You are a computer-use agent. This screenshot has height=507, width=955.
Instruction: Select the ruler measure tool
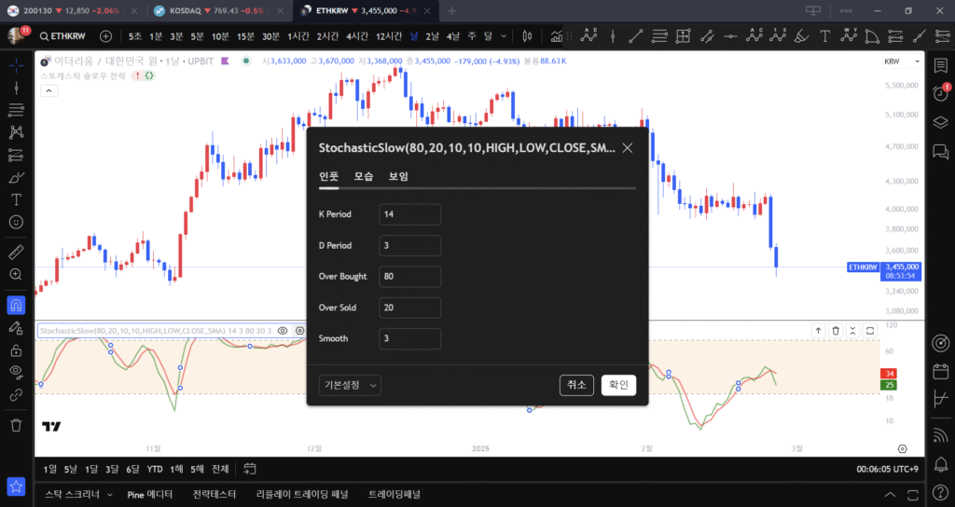point(17,252)
